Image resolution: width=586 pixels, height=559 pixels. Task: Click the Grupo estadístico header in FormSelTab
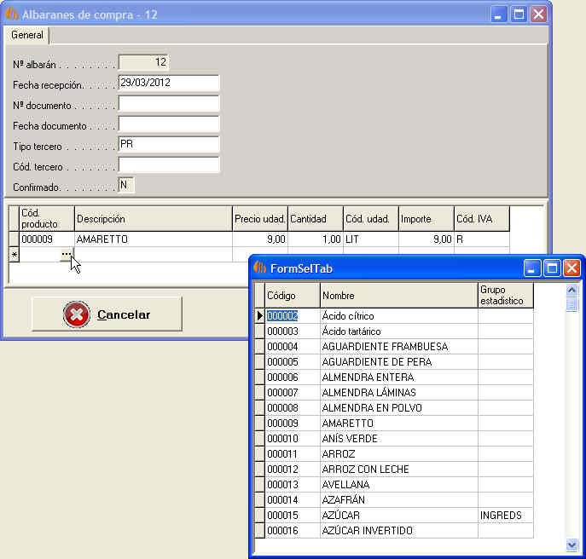pyautogui.click(x=506, y=296)
